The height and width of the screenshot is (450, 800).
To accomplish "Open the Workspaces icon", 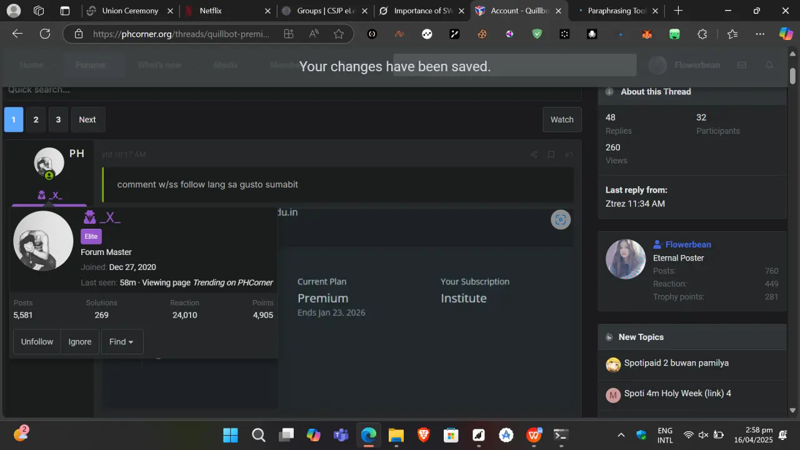I will point(39,11).
